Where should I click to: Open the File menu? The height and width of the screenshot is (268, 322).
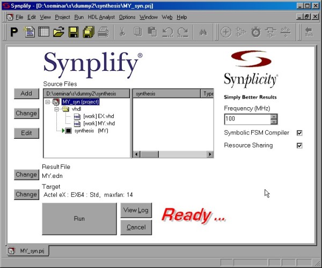pos(19,17)
